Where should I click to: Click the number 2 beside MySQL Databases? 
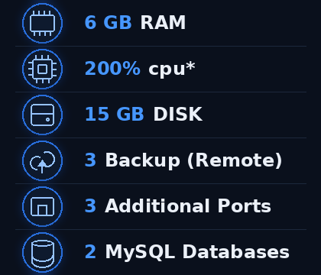click(x=90, y=251)
